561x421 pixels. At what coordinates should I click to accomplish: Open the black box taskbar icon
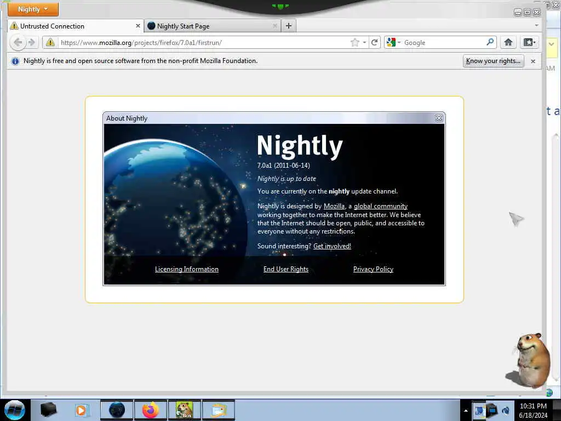click(x=48, y=409)
